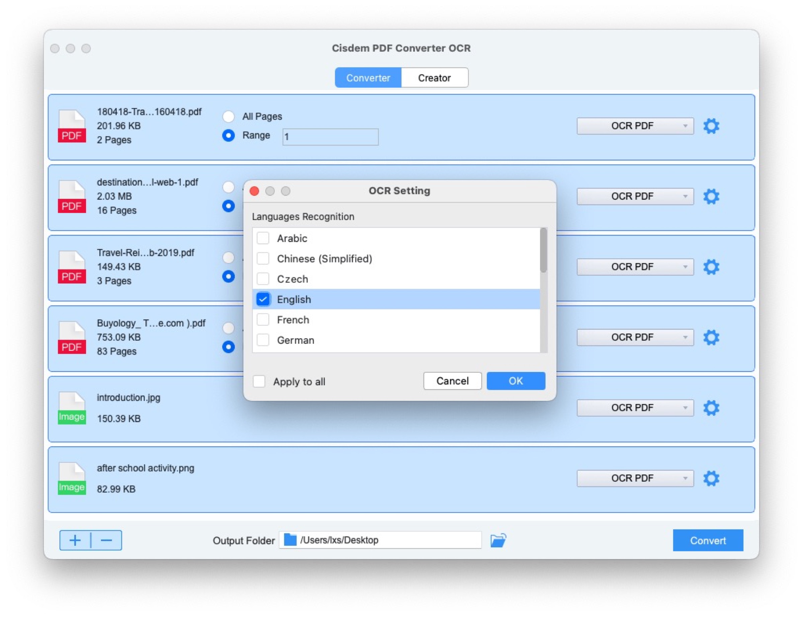This screenshot has width=803, height=617.
Task: Open settings gear for 180418-Tra...160418.pdf row
Action: coord(711,126)
